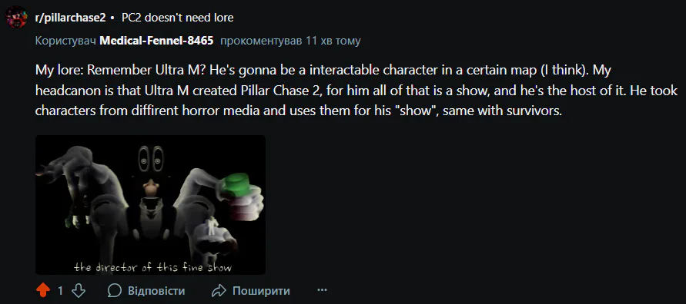The image size is (686, 304).
Task: Click the Користувач label before the username
Action: (x=65, y=41)
